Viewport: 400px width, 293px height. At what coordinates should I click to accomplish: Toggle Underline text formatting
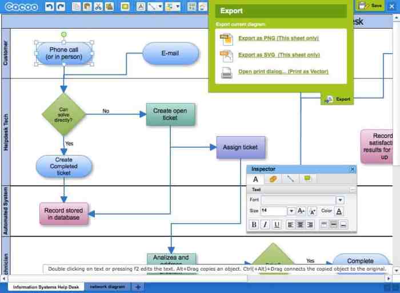pyautogui.click(x=277, y=225)
